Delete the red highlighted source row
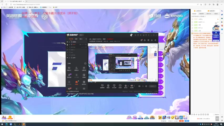Viewport: 224px width, 126px height. [86, 45]
